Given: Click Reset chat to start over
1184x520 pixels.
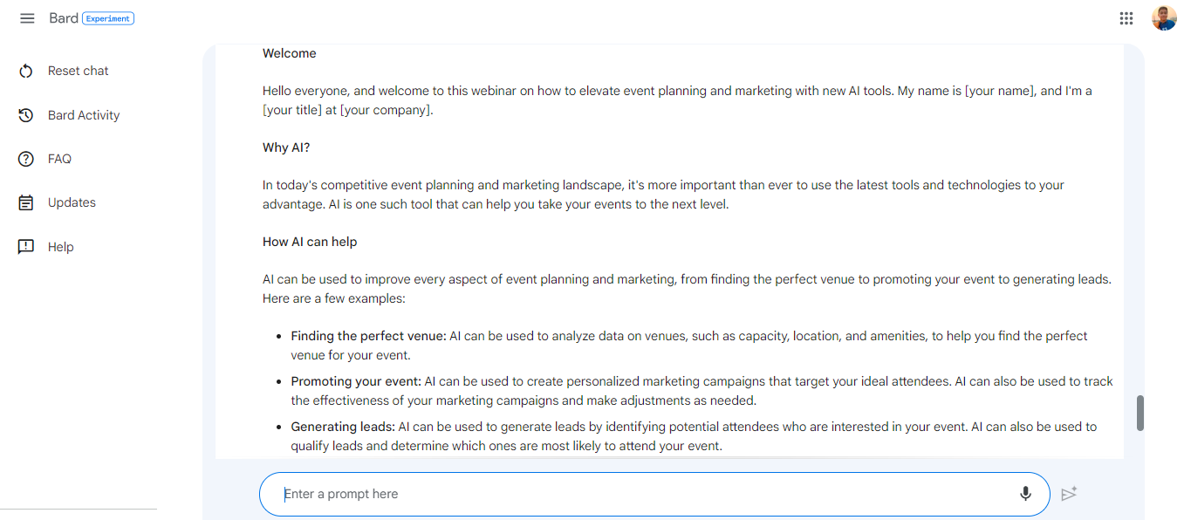Looking at the screenshot, I should (78, 71).
